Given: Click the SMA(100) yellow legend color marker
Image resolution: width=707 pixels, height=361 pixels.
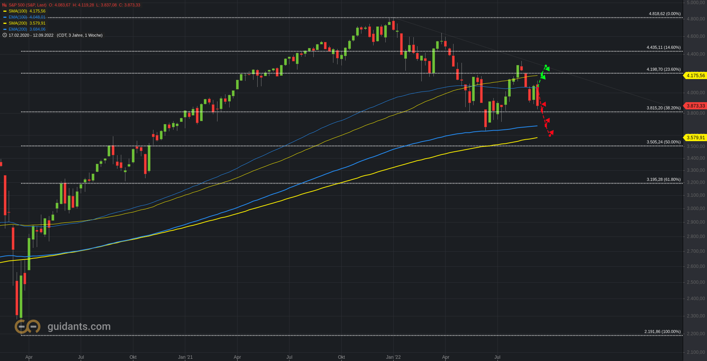Looking at the screenshot, I should point(5,11).
